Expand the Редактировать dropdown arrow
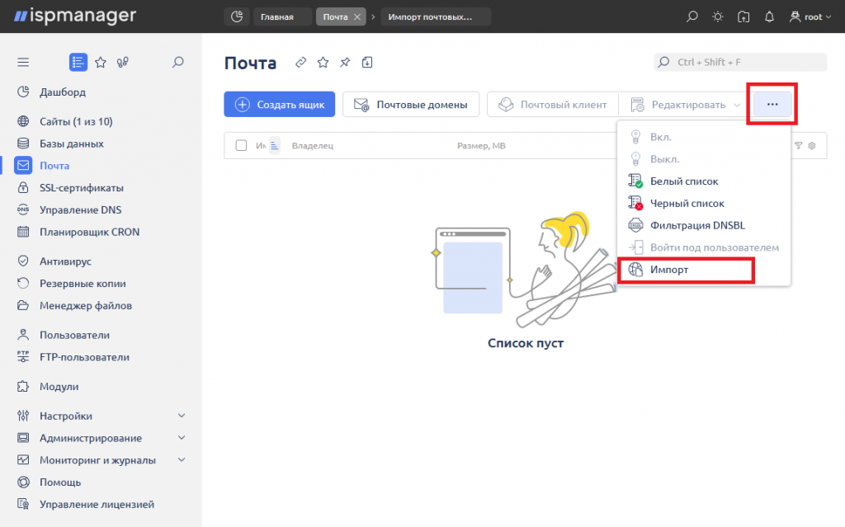Screen dimensions: 845x527 (x=737, y=105)
